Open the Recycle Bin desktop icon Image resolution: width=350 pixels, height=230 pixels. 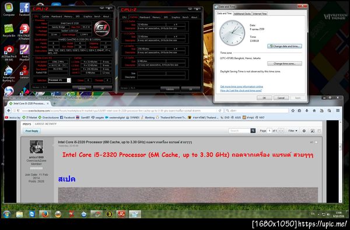pos(9,30)
